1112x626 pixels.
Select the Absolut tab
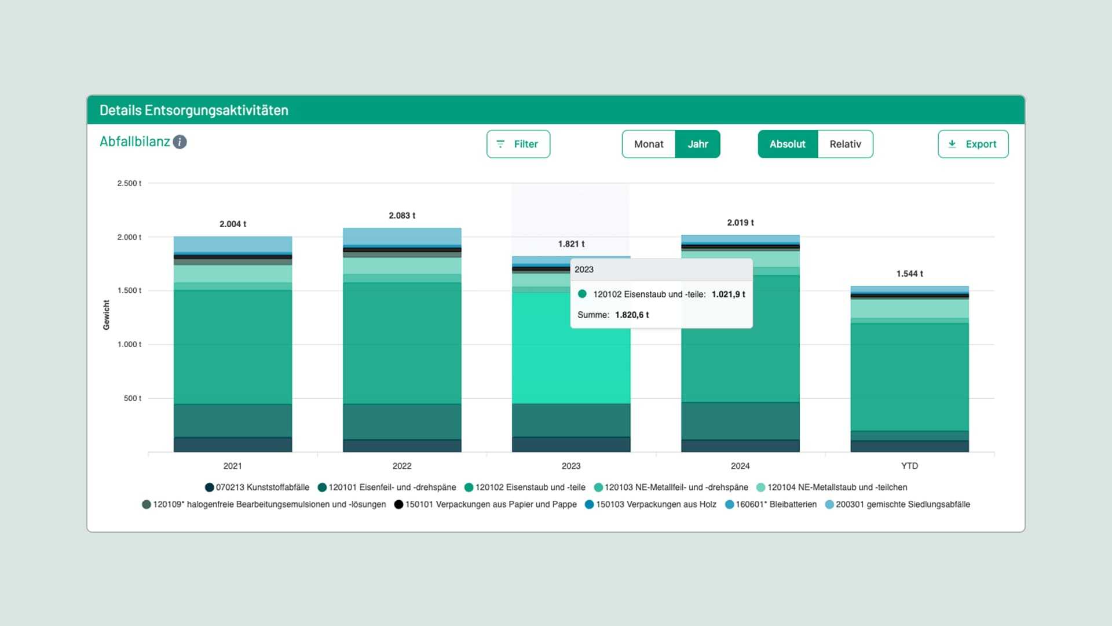coord(788,144)
